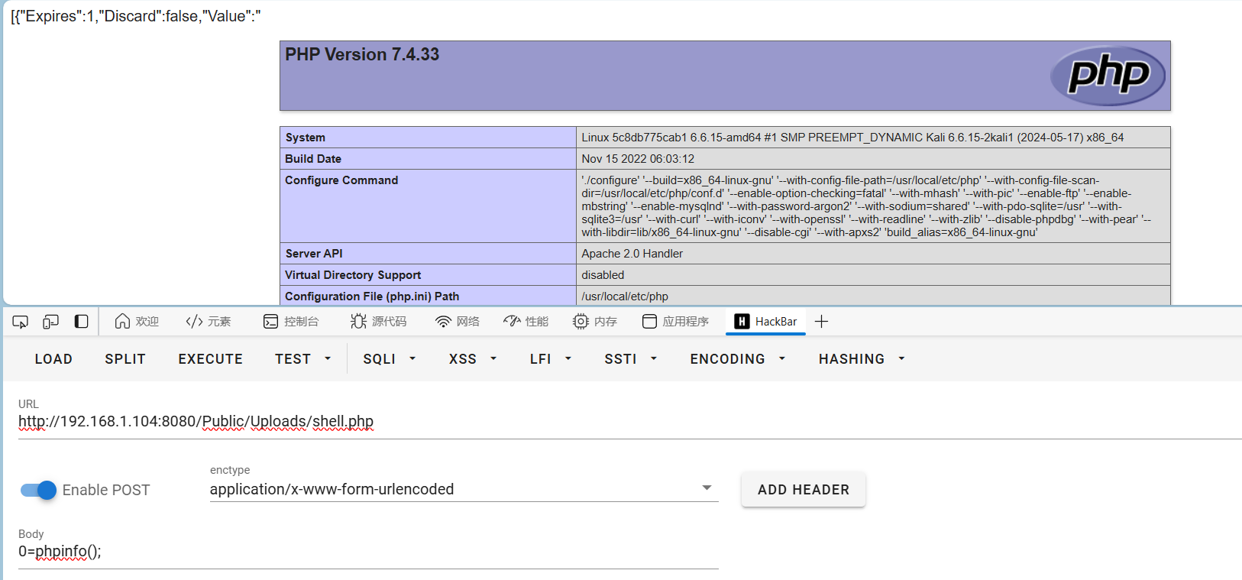This screenshot has height=580, width=1242.
Task: Open the 欢迎 welcome tab
Action: (137, 322)
